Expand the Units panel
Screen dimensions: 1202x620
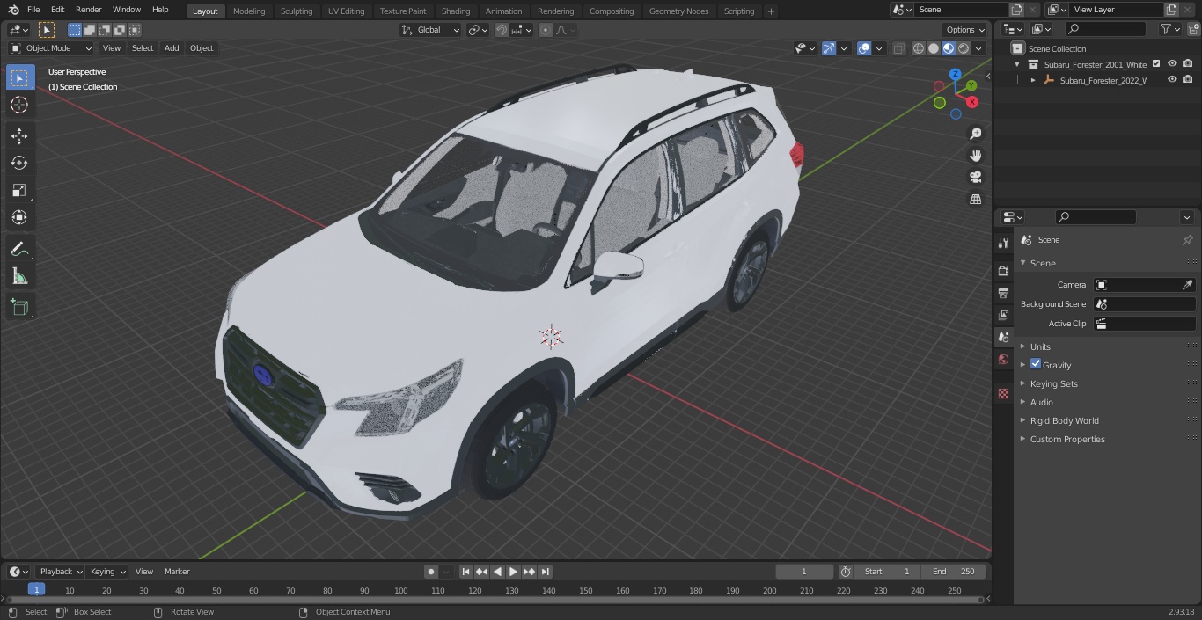click(x=1040, y=346)
